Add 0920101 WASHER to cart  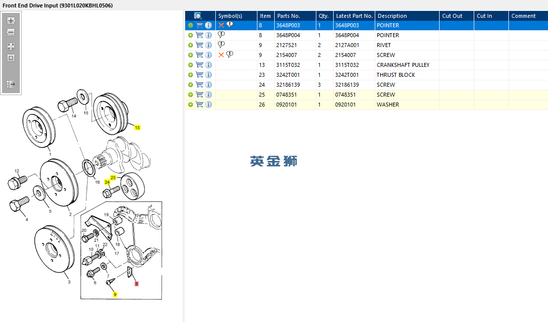tap(199, 105)
